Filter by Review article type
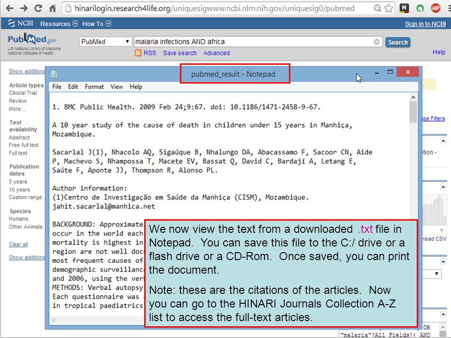This screenshot has width=451, height=338. tap(18, 101)
